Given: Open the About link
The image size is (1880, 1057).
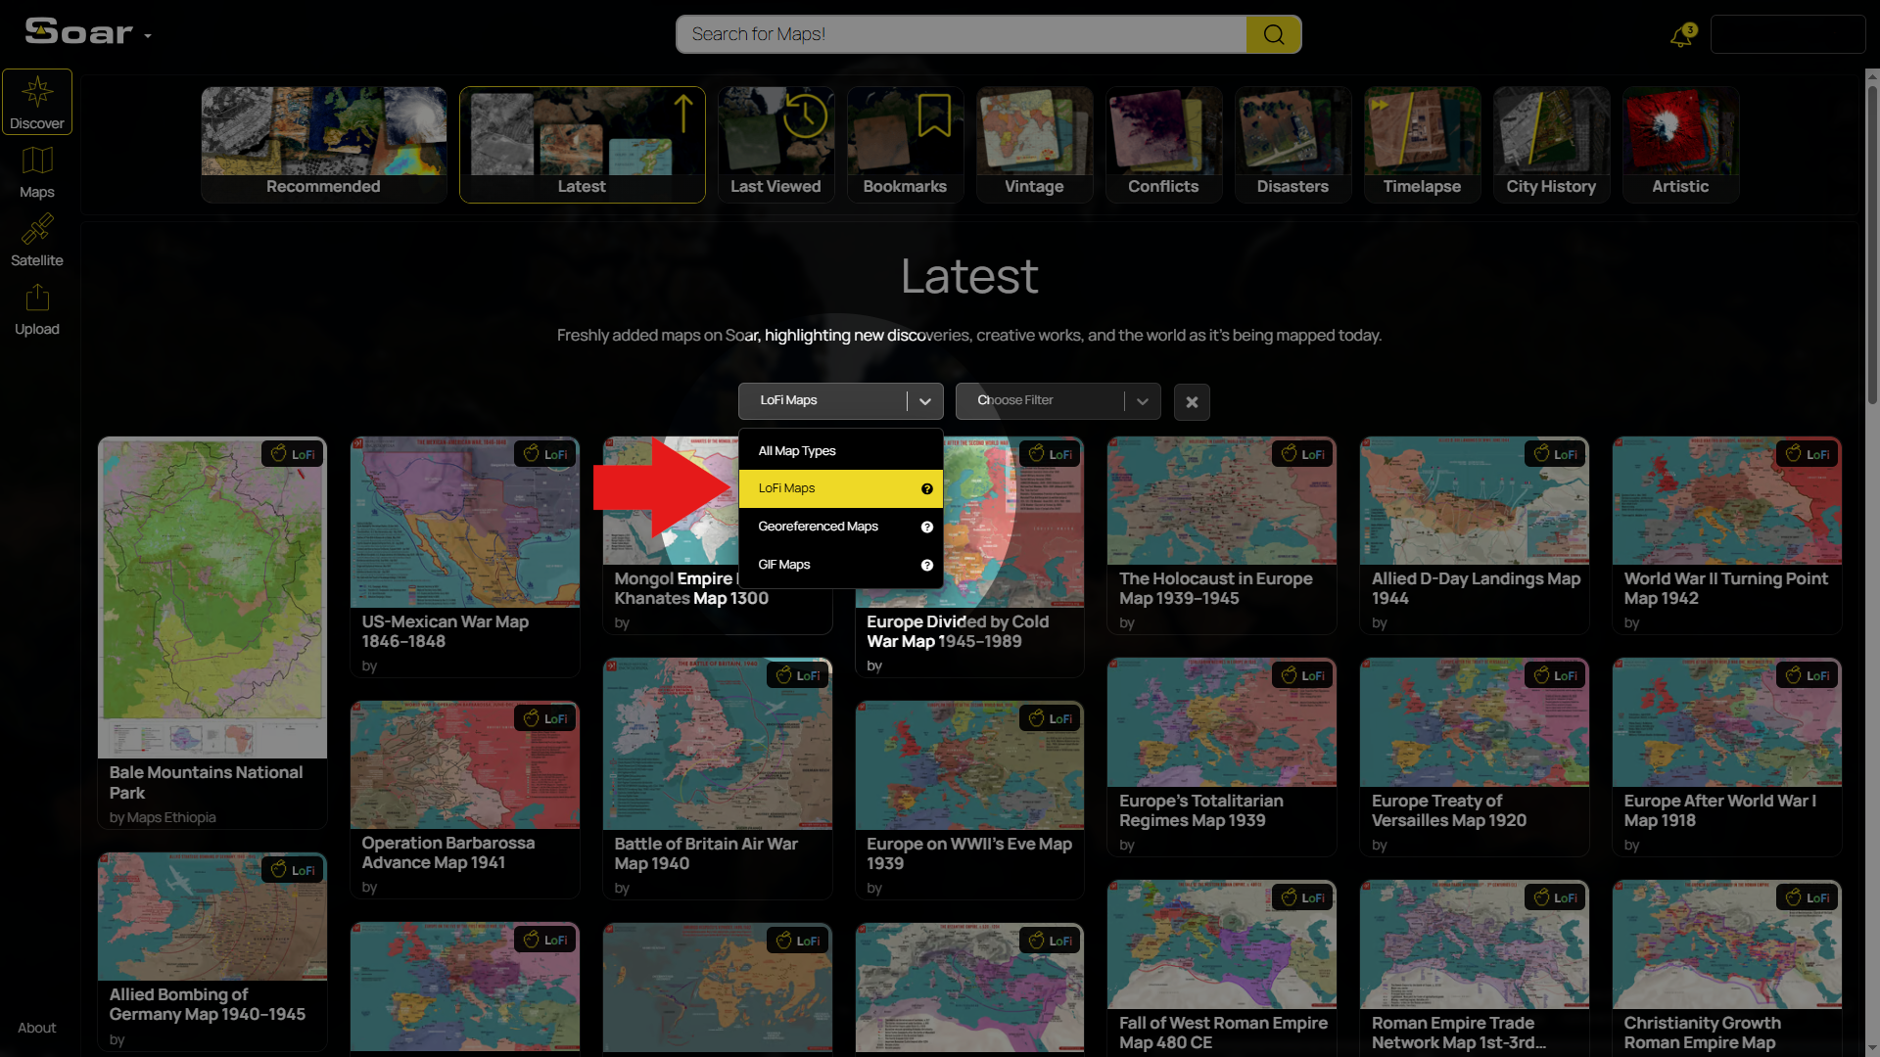Looking at the screenshot, I should tap(37, 1028).
